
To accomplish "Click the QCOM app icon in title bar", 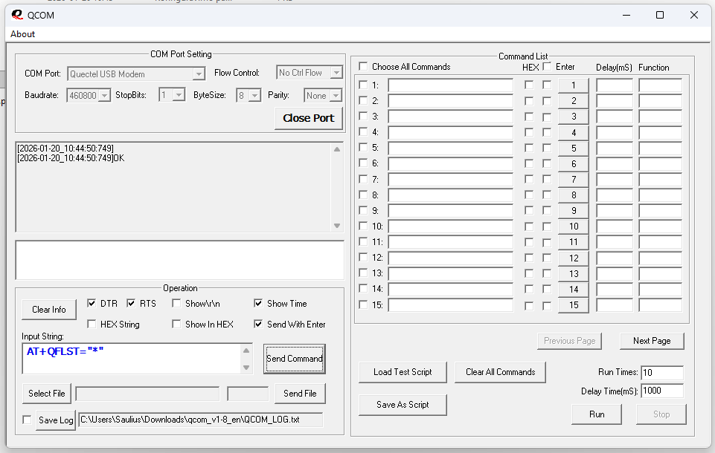I will (16, 15).
